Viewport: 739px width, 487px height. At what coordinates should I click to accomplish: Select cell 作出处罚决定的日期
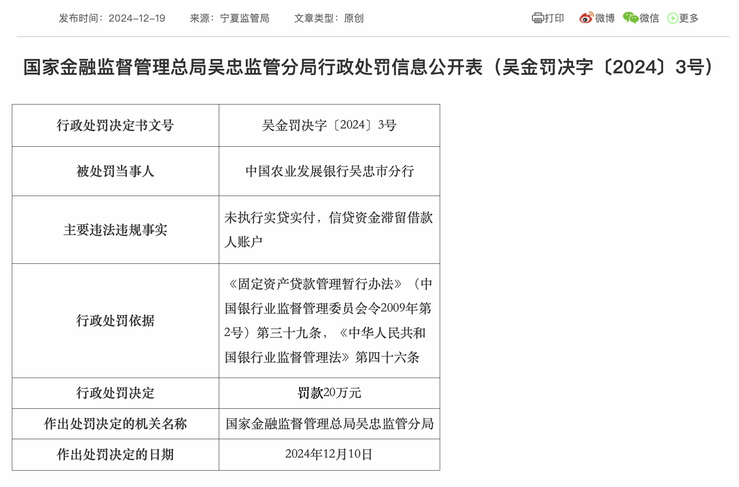pyautogui.click(x=115, y=455)
